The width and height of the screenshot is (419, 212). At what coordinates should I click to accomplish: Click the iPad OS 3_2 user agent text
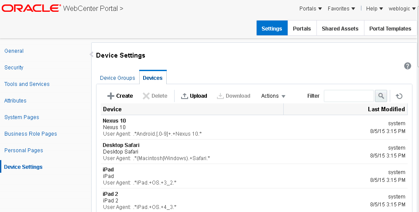point(140,183)
